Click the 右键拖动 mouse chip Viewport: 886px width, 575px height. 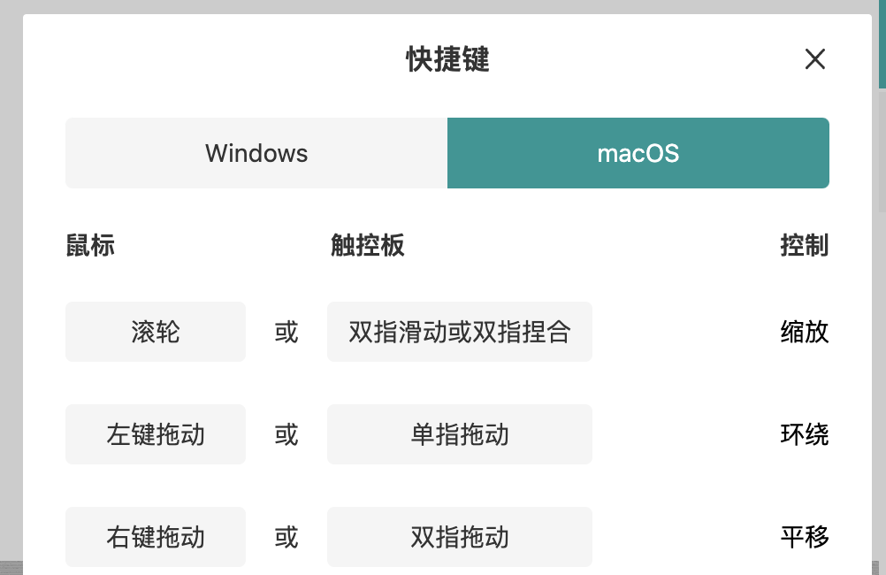pyautogui.click(x=156, y=537)
